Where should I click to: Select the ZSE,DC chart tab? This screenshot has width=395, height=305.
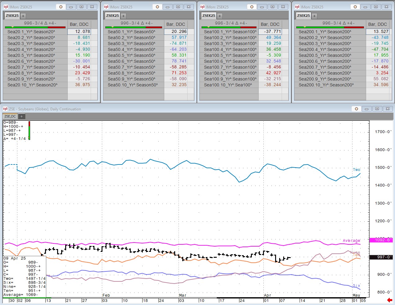10,116
